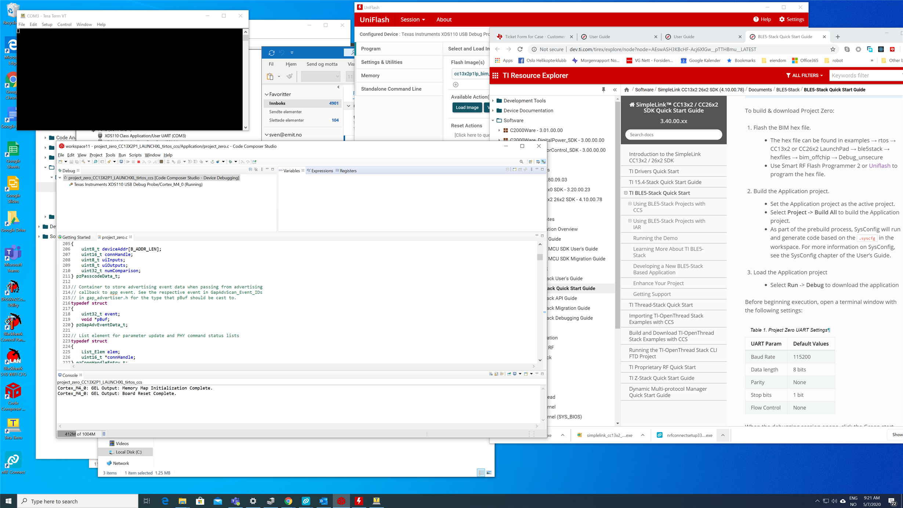Click the Save icon in CCS toolbar
Viewport: 903px width, 508px height.
[72, 162]
